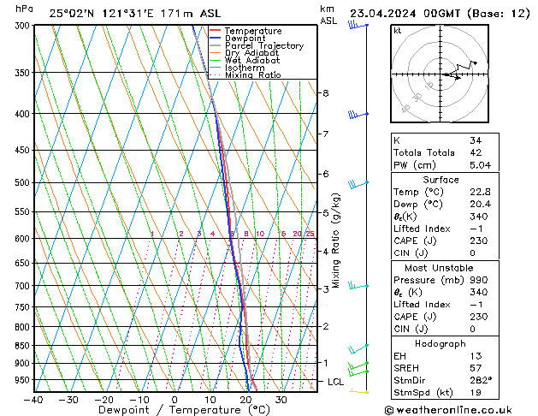Click the vertical 'Mixing Ratio (g/kg)' axis title
The width and height of the screenshot is (538, 416).
point(335,241)
